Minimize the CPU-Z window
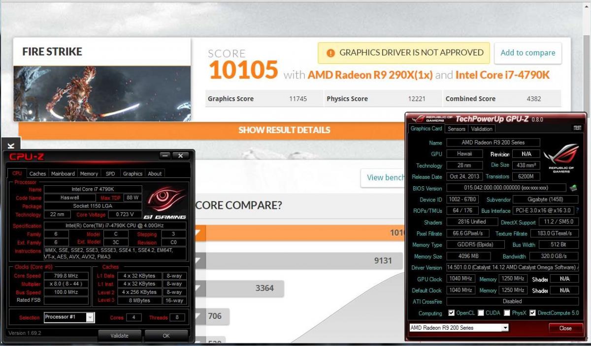This screenshot has height=346, width=591. pyautogui.click(x=165, y=155)
